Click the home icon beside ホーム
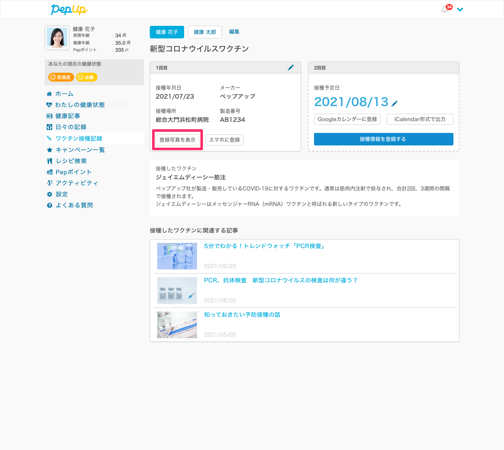This screenshot has width=504, height=450. coord(49,94)
